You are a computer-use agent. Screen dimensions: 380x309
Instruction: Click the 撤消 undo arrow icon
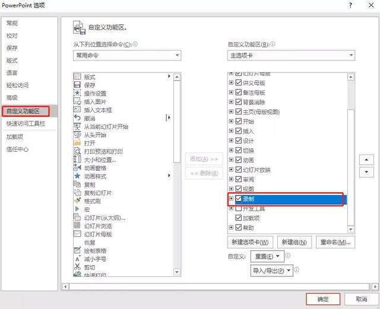click(x=77, y=117)
